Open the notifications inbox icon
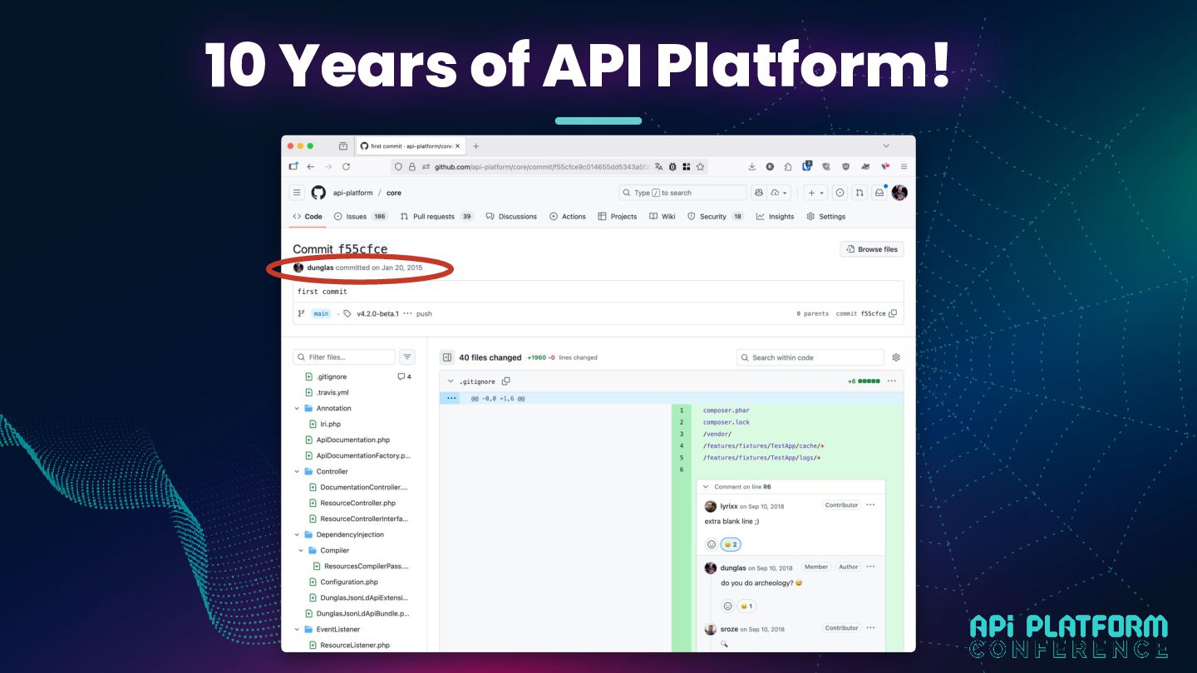The image size is (1197, 673). point(879,193)
